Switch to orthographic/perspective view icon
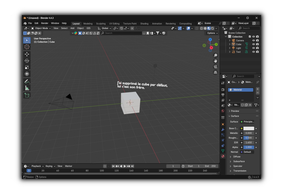The width and height of the screenshot is (283, 194). [215, 72]
